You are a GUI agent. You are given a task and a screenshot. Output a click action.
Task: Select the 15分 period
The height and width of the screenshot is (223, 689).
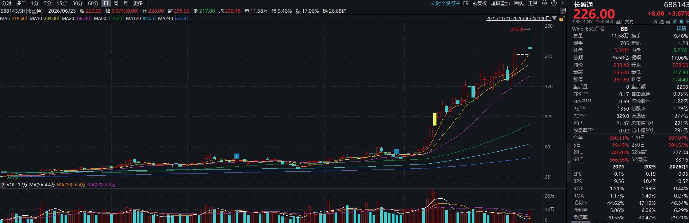[62, 3]
